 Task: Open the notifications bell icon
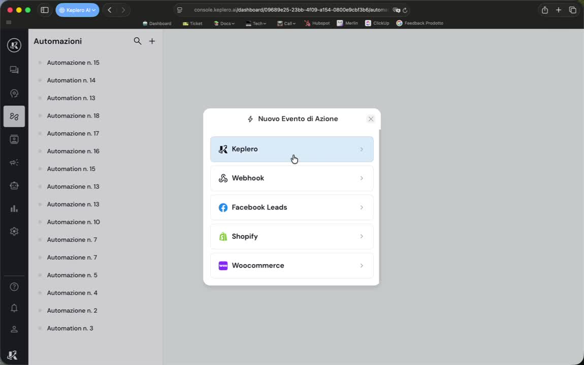[14, 308]
